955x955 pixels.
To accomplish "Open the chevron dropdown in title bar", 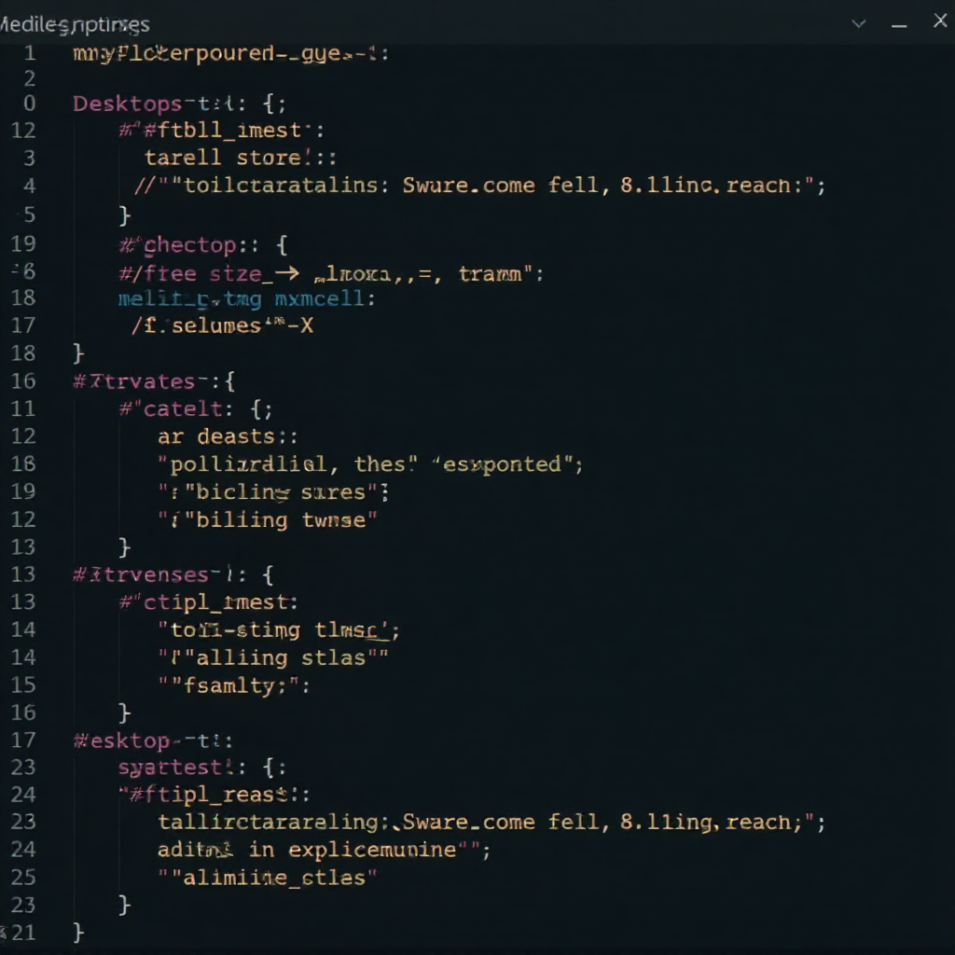I will pos(858,23).
